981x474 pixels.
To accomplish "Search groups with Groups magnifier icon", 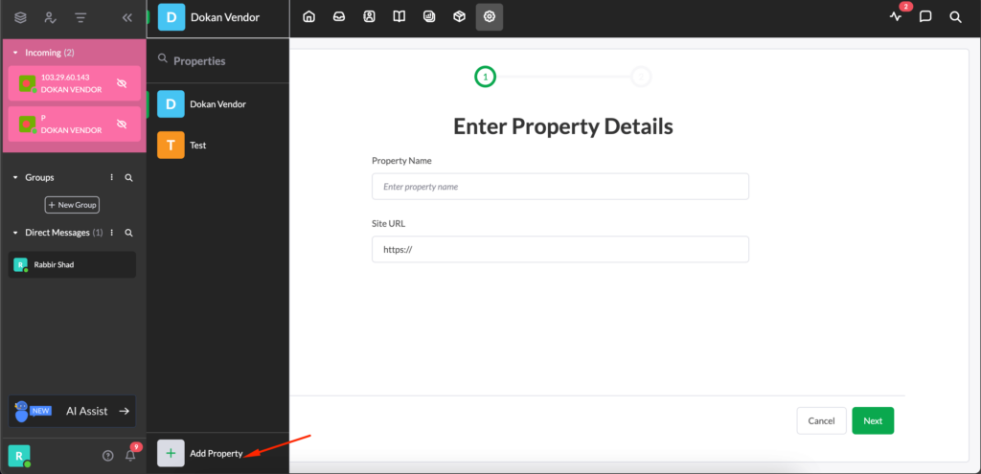I will coord(129,177).
